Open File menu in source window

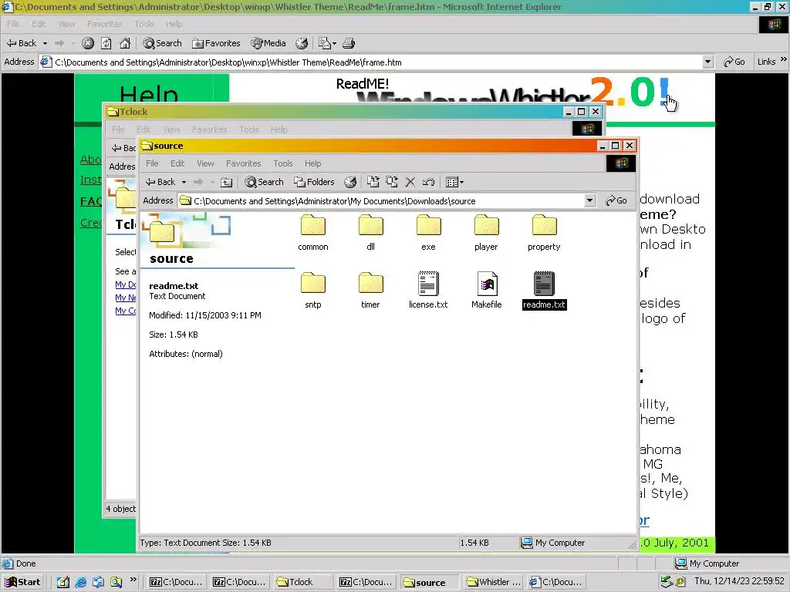152,163
